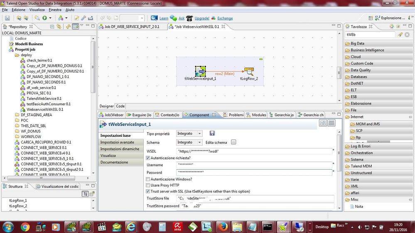Open the Learn link
415x233 pixels.
pyautogui.click(x=164, y=18)
